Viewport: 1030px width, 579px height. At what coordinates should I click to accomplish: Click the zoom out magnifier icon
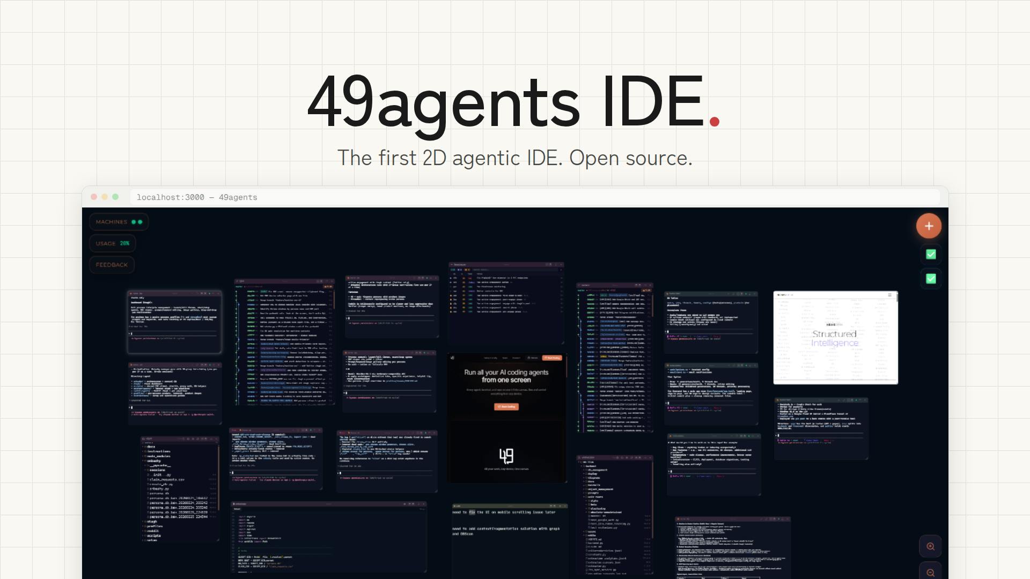tap(931, 572)
